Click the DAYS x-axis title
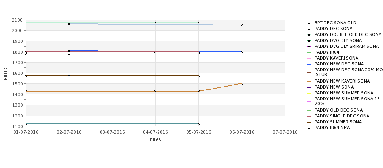Screen dimensions: 383x168 (155, 140)
